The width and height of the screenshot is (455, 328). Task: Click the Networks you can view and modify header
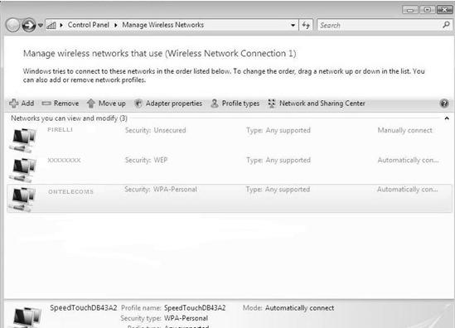[x=69, y=118]
